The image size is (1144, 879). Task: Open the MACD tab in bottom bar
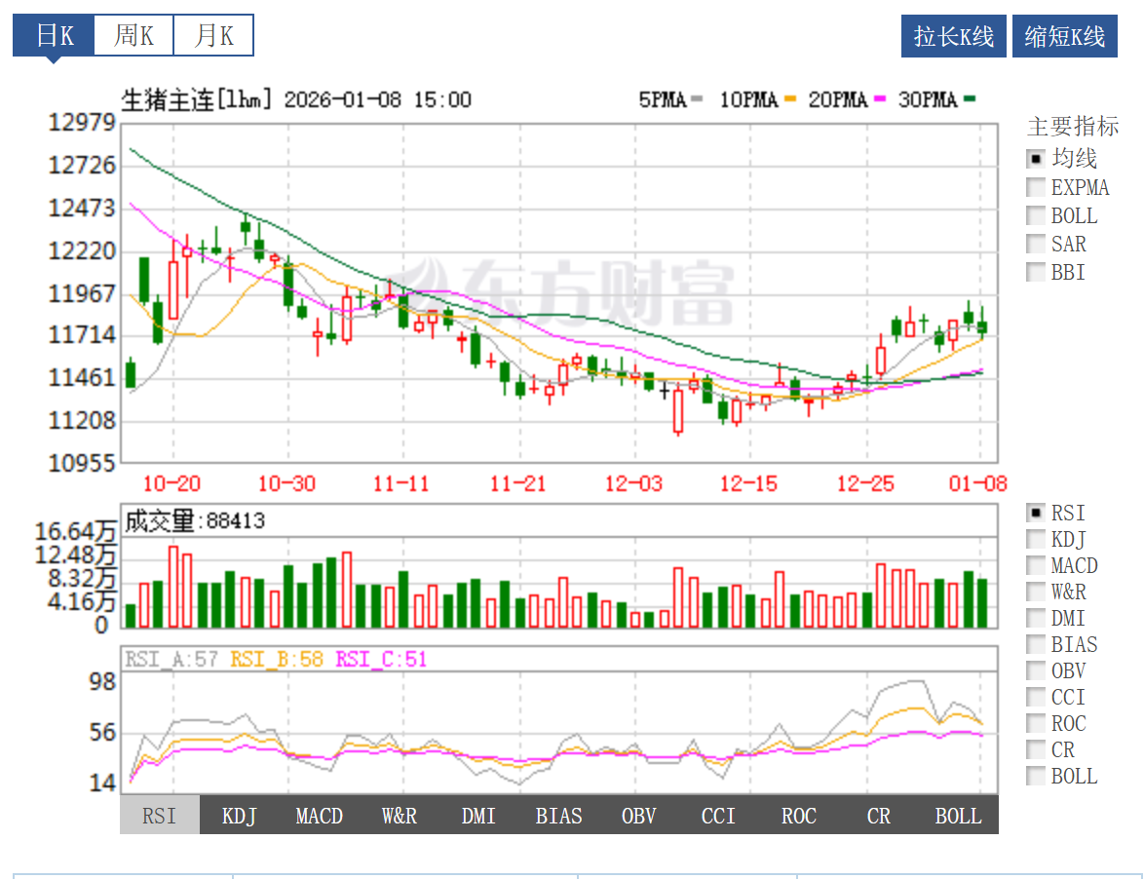click(320, 816)
